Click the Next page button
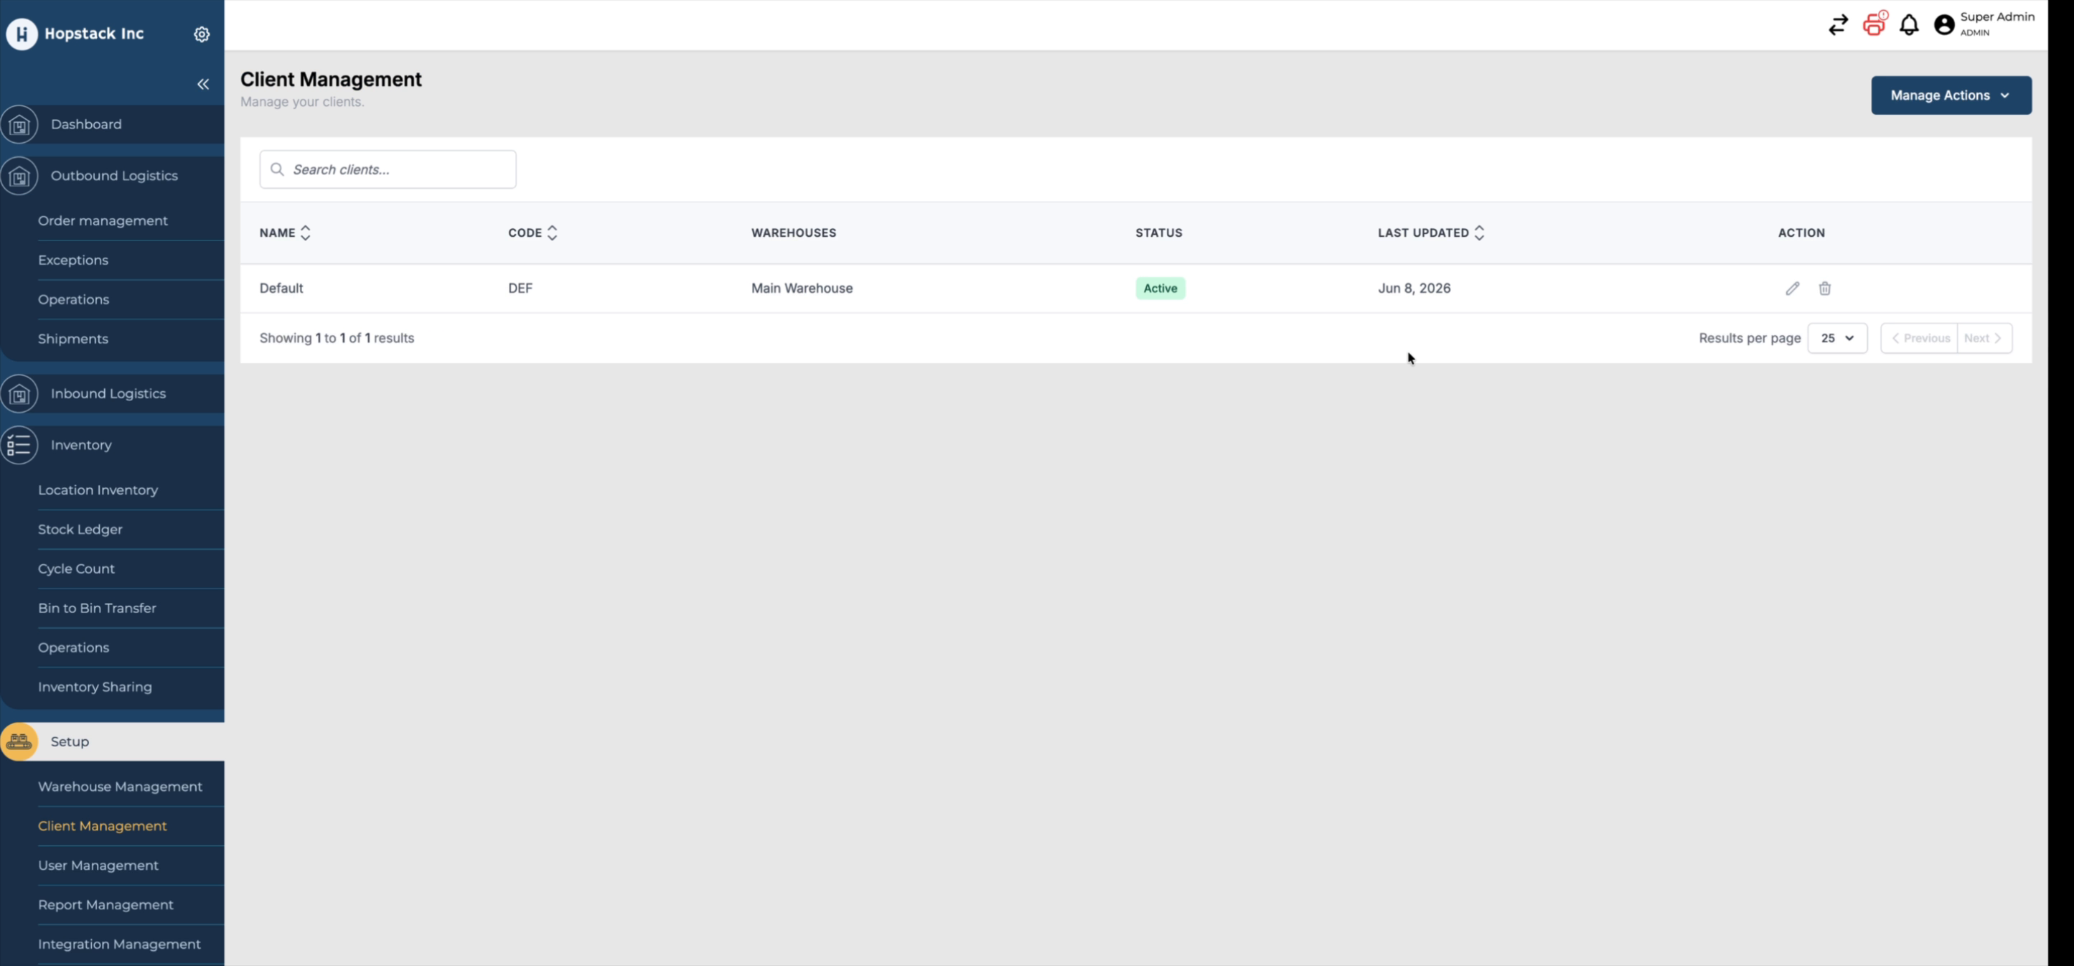Viewport: 2074px width, 966px height. 1984,338
